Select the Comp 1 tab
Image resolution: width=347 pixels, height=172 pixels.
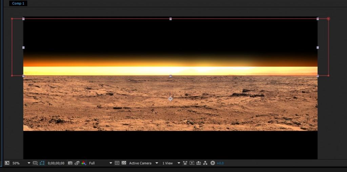[x=18, y=3]
